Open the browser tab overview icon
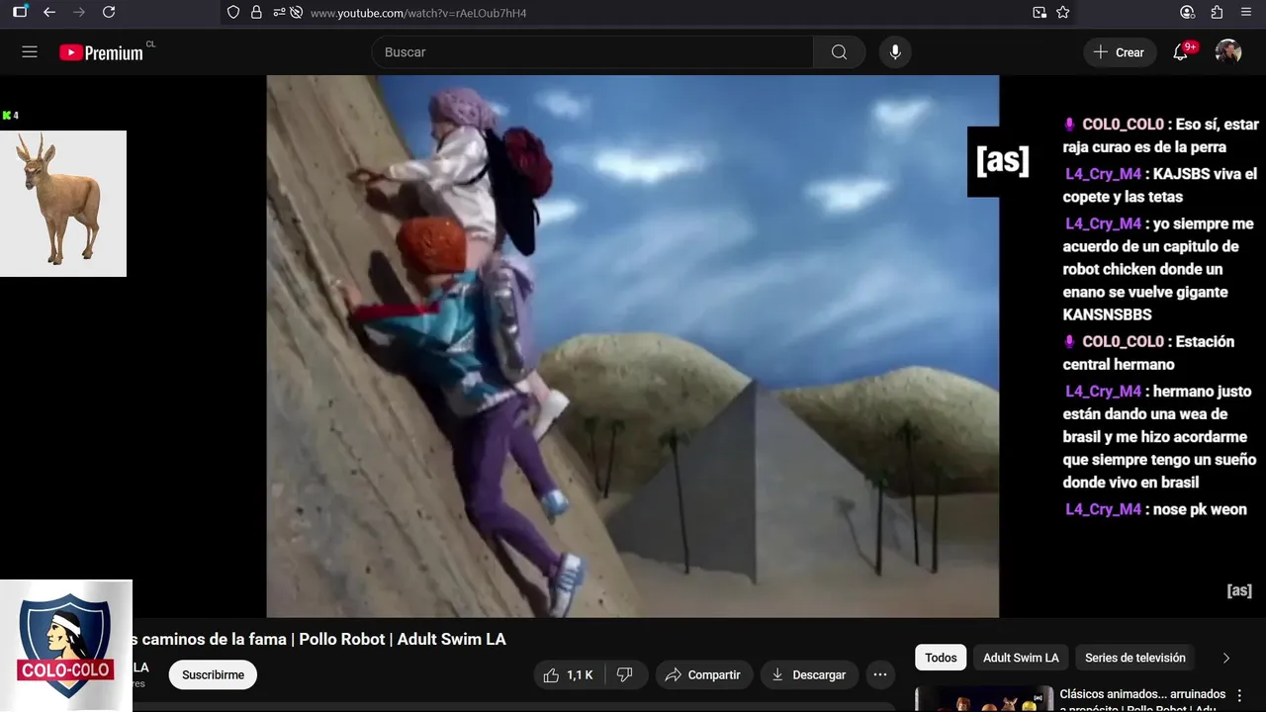Screen dimensions: 1266x712 tap(20, 12)
